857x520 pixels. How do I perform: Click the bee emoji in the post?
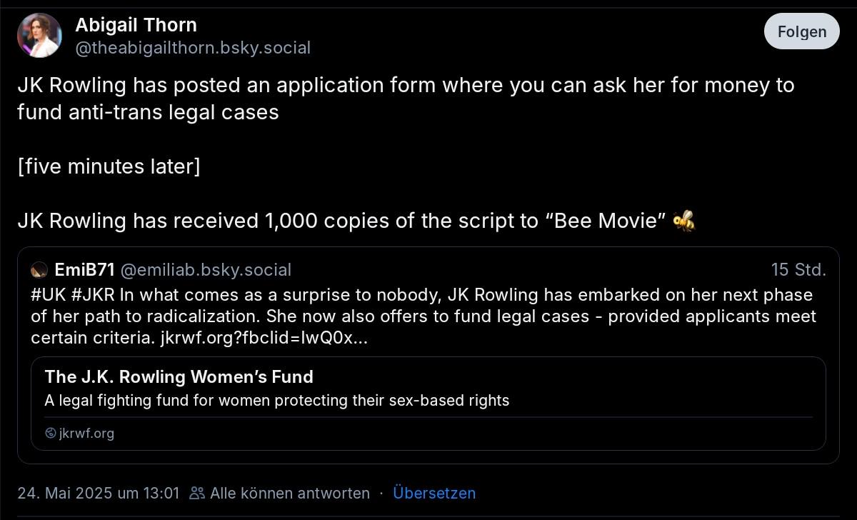pos(683,221)
